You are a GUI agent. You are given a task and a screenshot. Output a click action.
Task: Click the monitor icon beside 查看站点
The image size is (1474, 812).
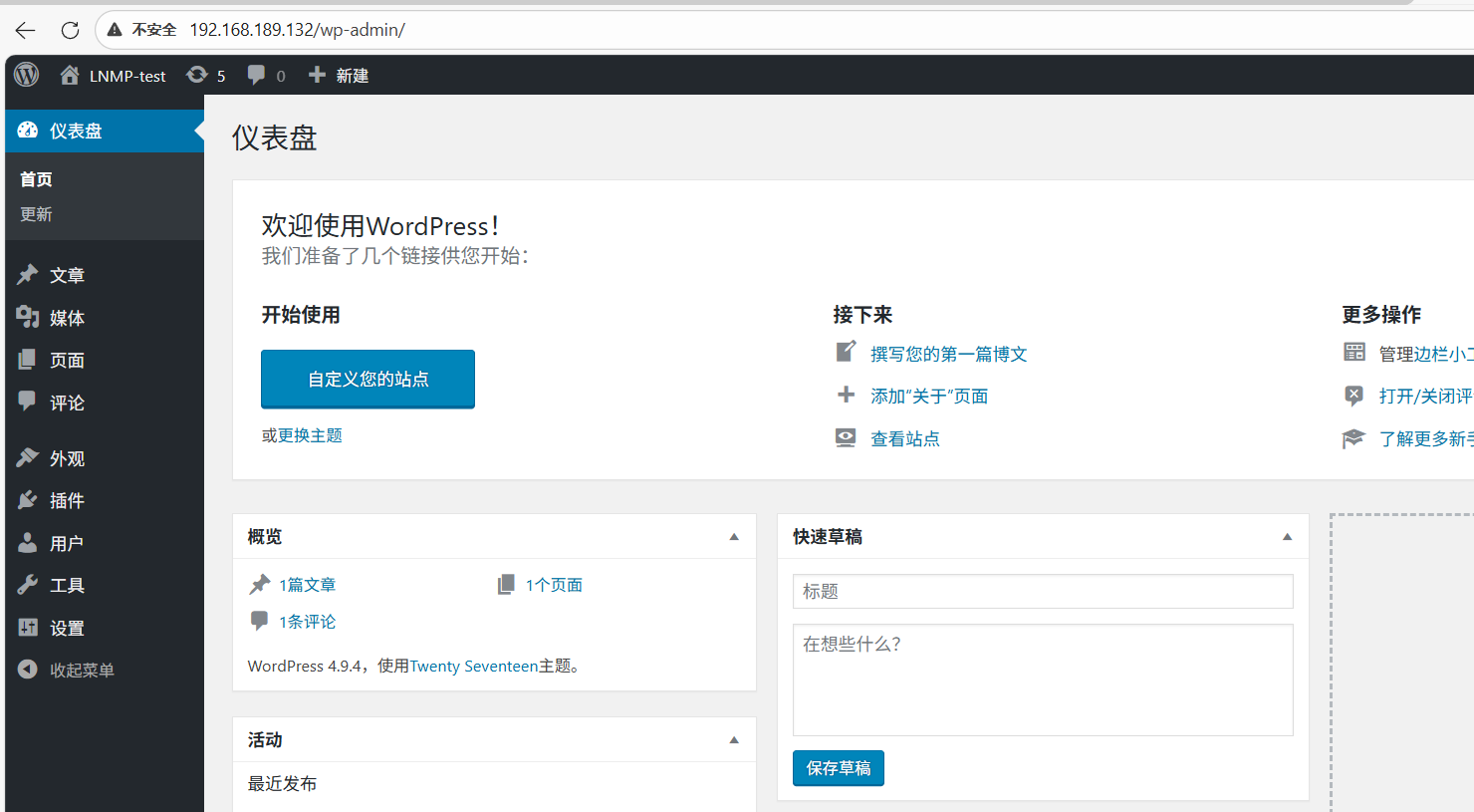(846, 437)
